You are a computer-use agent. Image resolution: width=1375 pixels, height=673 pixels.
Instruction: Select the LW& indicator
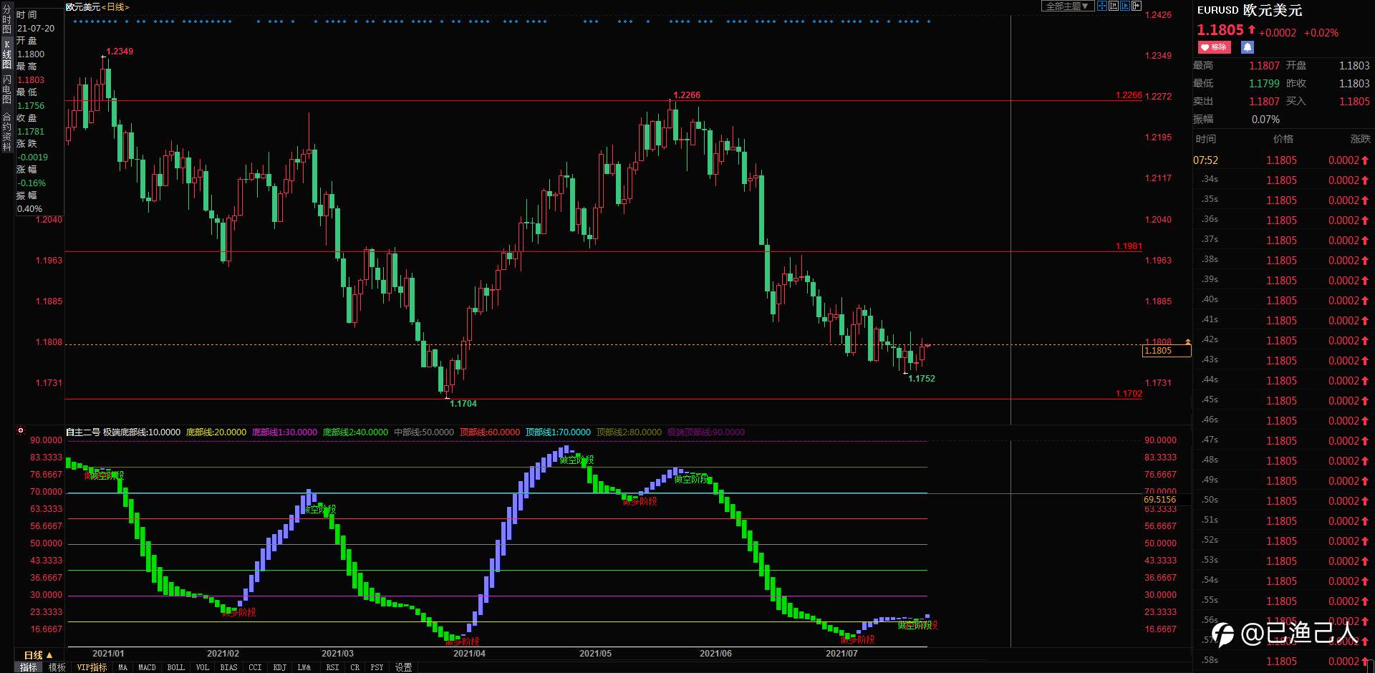point(304,667)
